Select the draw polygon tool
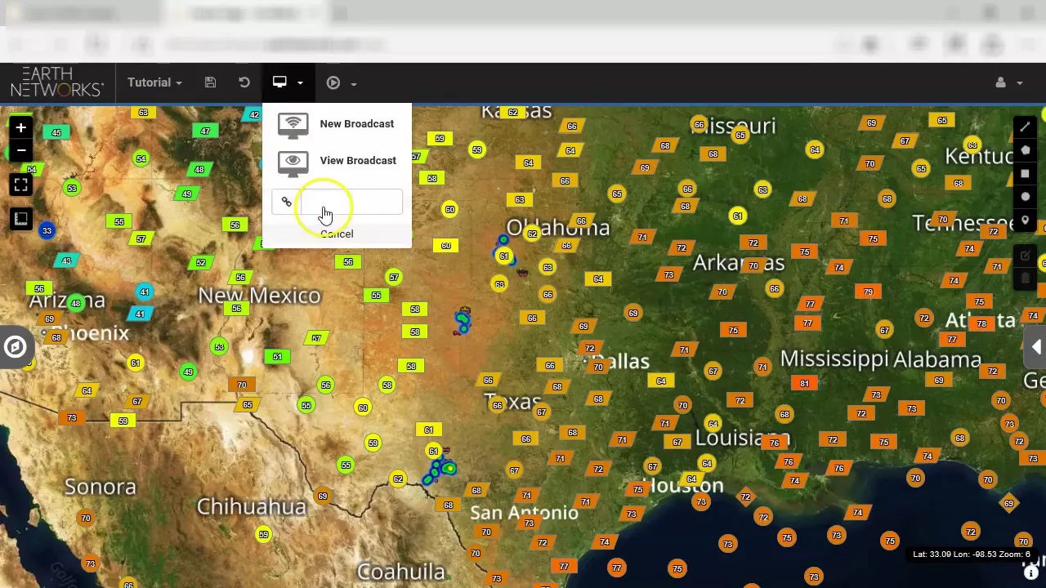The width and height of the screenshot is (1046, 588). pyautogui.click(x=1026, y=150)
